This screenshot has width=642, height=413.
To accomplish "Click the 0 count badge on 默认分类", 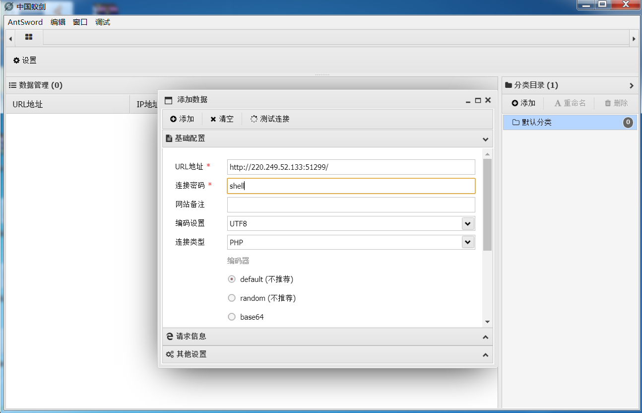I will pyautogui.click(x=628, y=122).
